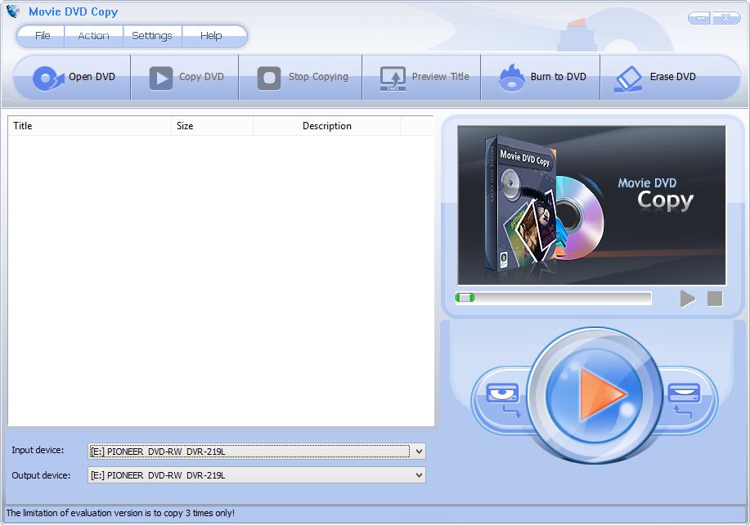Click the Open DVD label
Image resolution: width=750 pixels, height=526 pixels.
tap(92, 77)
